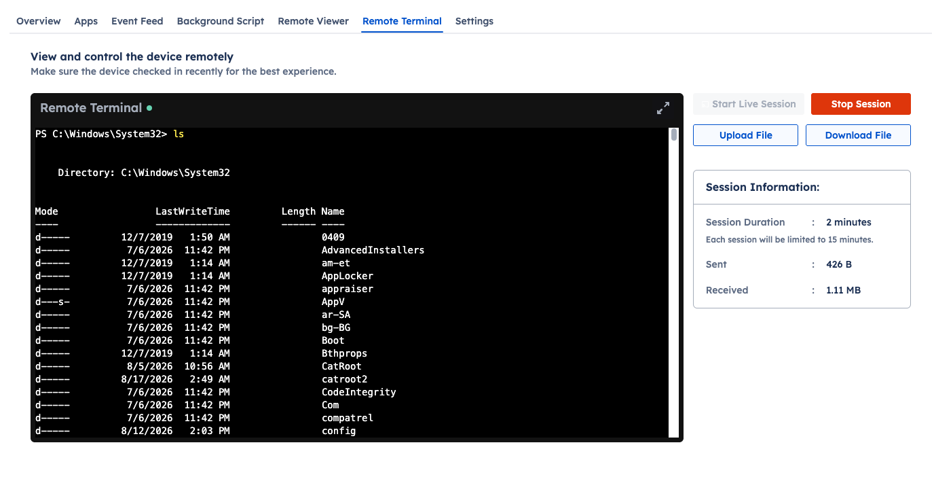Click the Session Information heading
The image size is (934, 498).
click(x=762, y=187)
